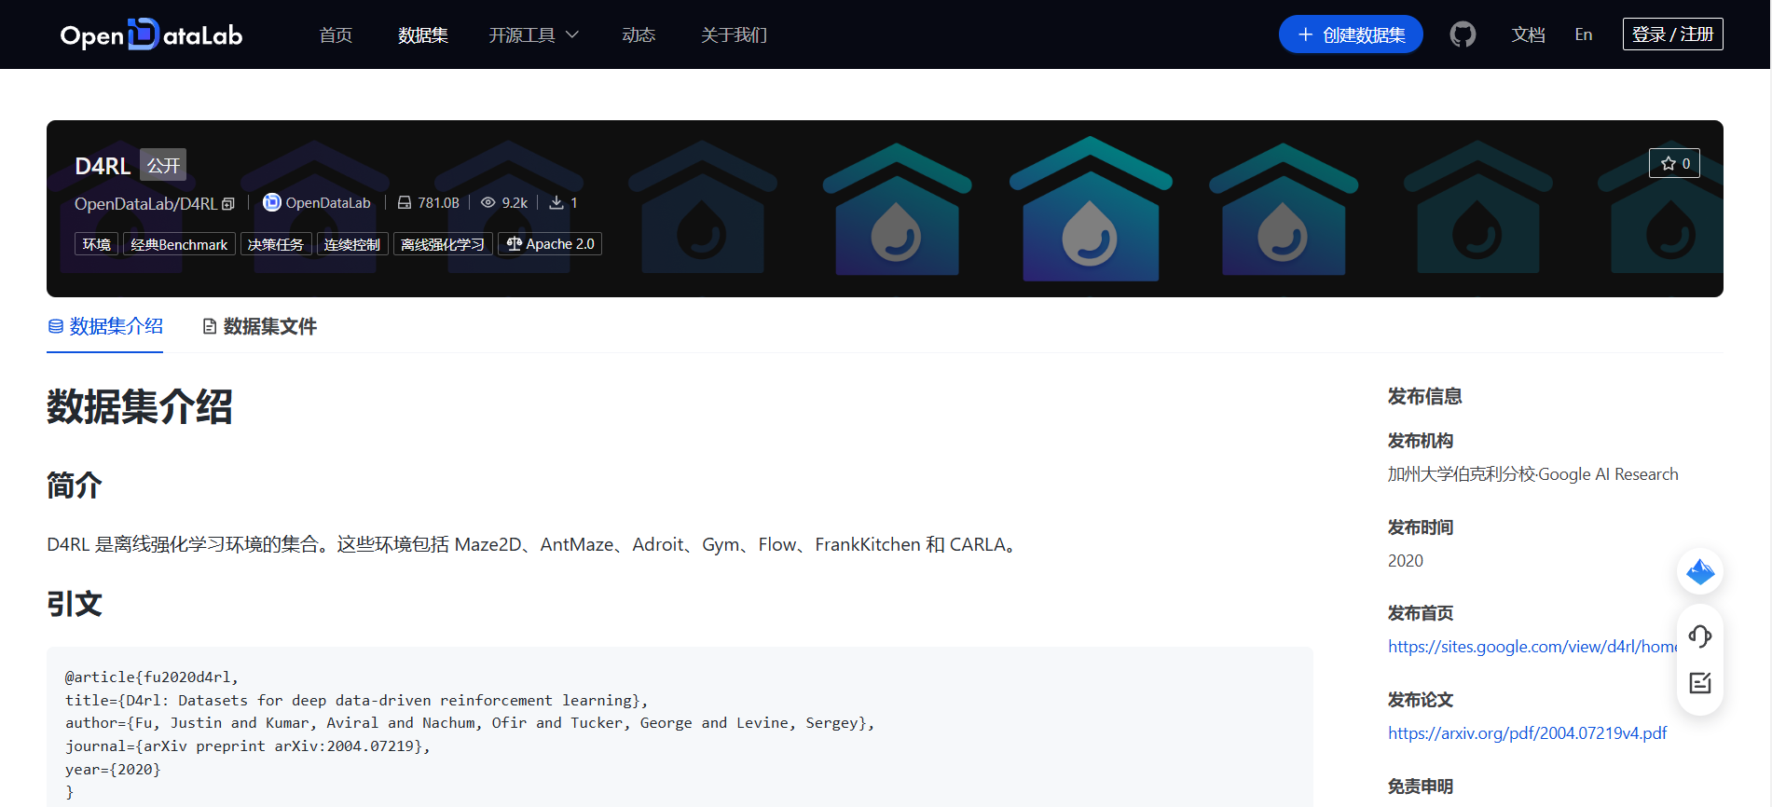The image size is (1772, 807).
Task: Copy the OpenDataLab/D4RL path icon
Action: pyautogui.click(x=228, y=204)
